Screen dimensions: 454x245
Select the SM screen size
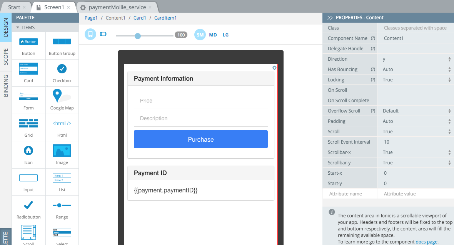[200, 35]
